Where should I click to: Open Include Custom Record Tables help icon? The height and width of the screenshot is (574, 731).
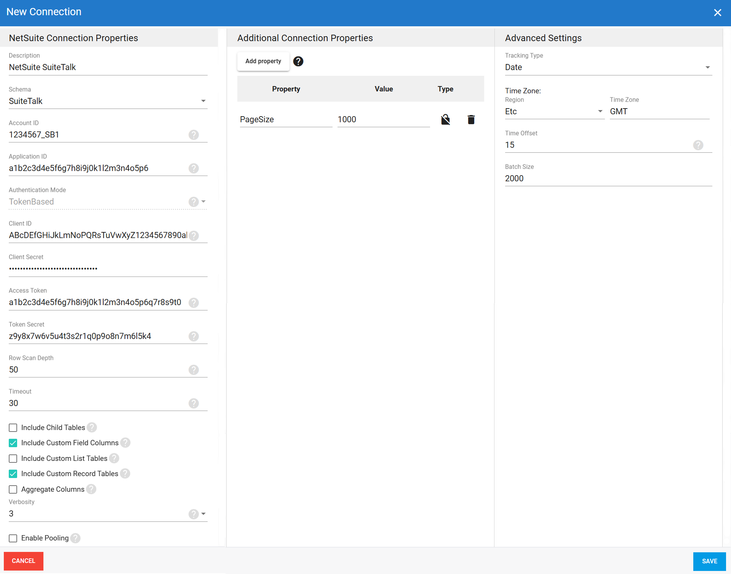pyautogui.click(x=125, y=473)
